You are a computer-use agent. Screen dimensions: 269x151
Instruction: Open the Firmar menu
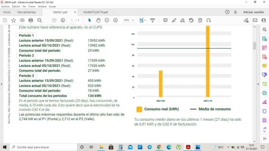(32, 6)
